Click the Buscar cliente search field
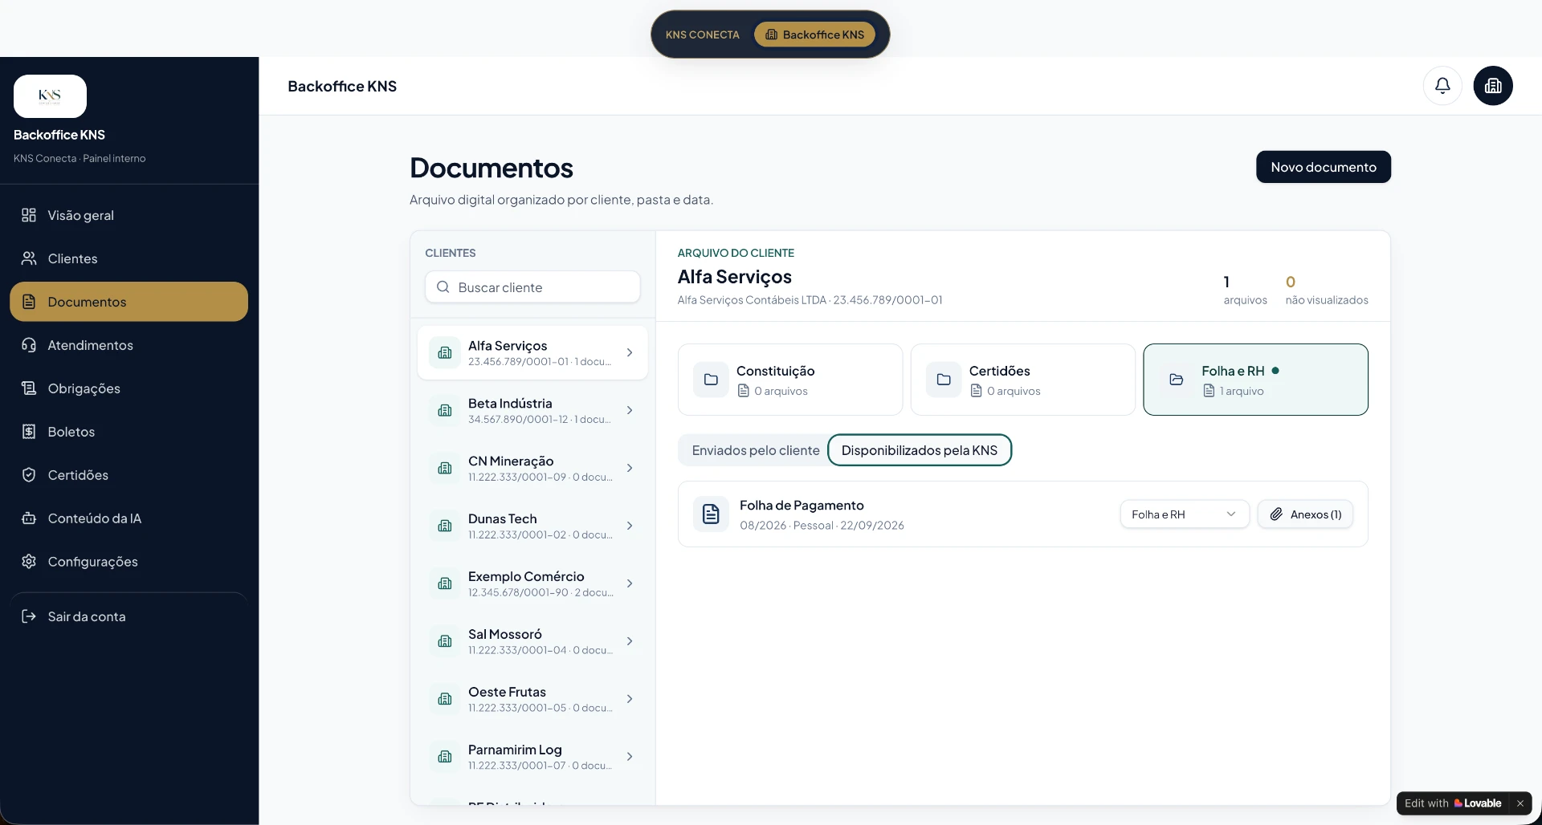The height and width of the screenshot is (825, 1542). pos(532,287)
